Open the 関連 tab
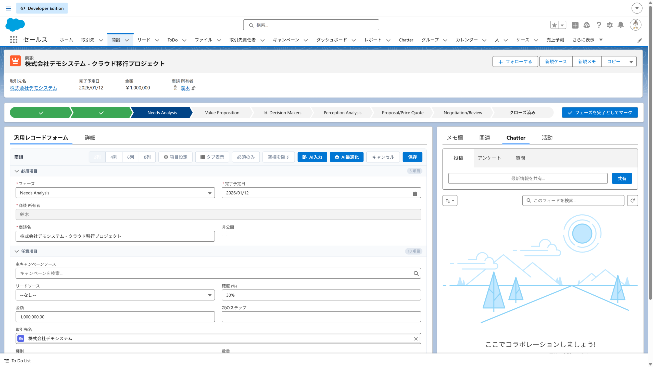This screenshot has width=653, height=367. (x=484, y=138)
